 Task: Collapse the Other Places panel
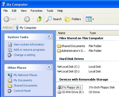coord(49,67)
